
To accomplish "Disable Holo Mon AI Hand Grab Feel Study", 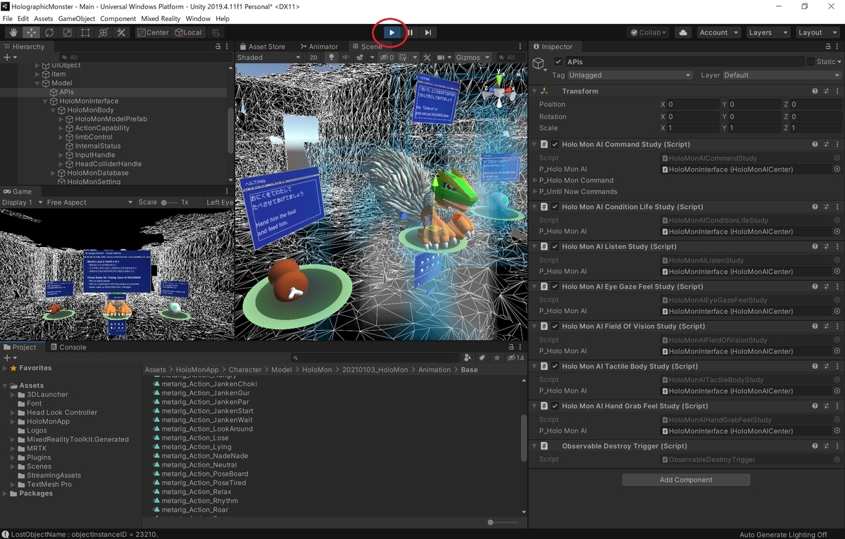I will (555, 406).
